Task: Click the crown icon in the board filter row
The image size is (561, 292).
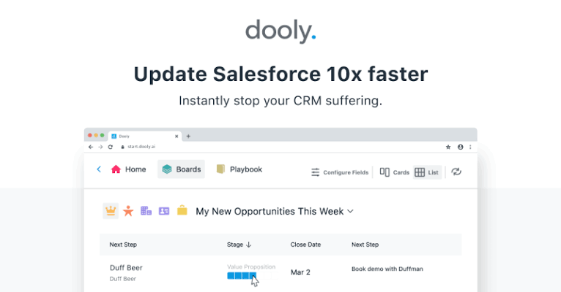Action: pyautogui.click(x=111, y=211)
